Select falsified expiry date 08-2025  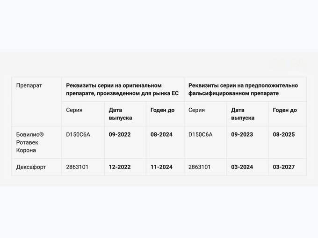click(288, 142)
